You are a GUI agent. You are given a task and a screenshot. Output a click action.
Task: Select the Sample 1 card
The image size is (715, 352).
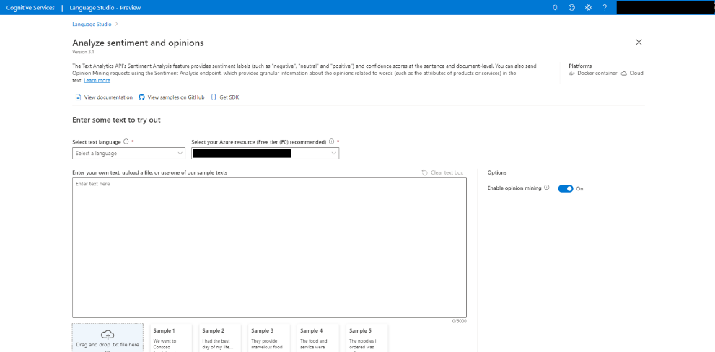pyautogui.click(x=171, y=338)
